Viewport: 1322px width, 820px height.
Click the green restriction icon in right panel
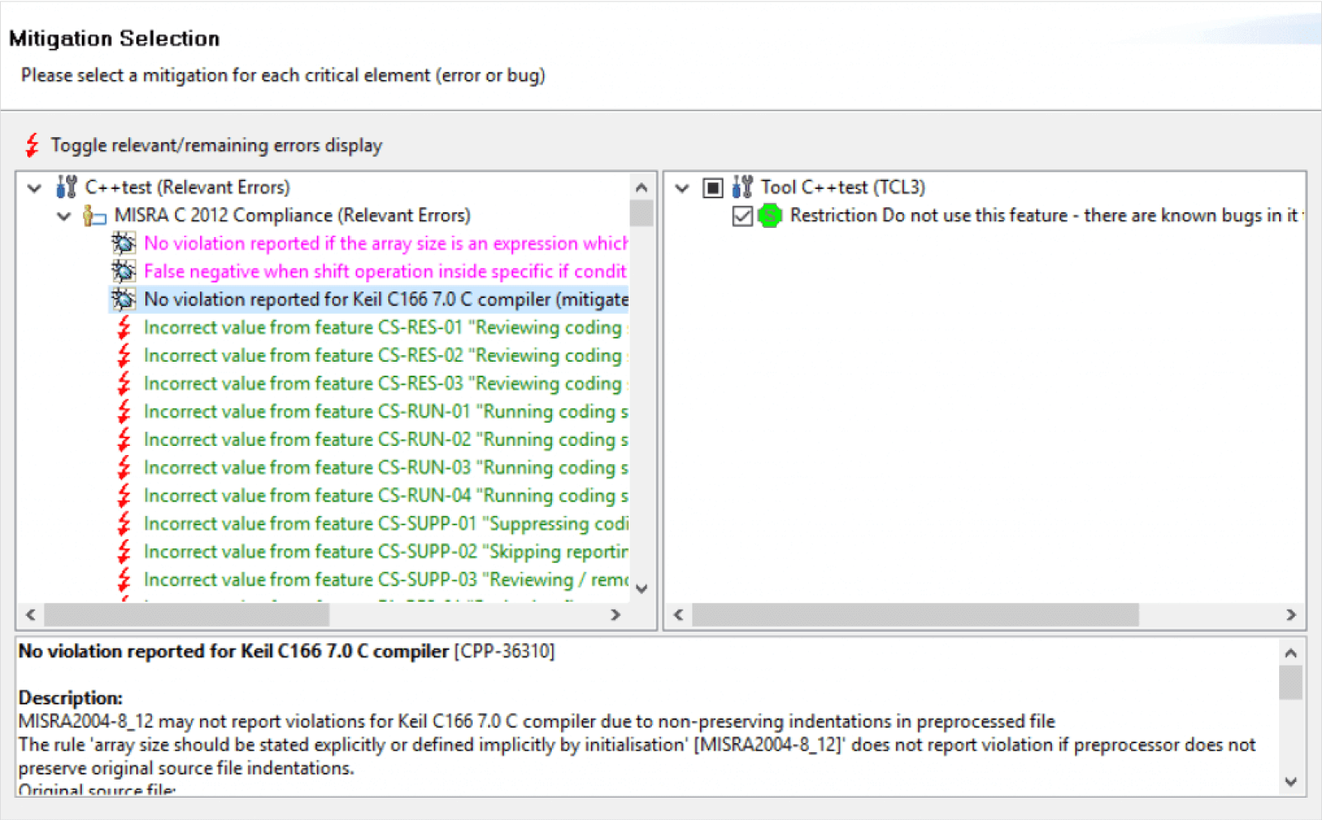coord(770,216)
